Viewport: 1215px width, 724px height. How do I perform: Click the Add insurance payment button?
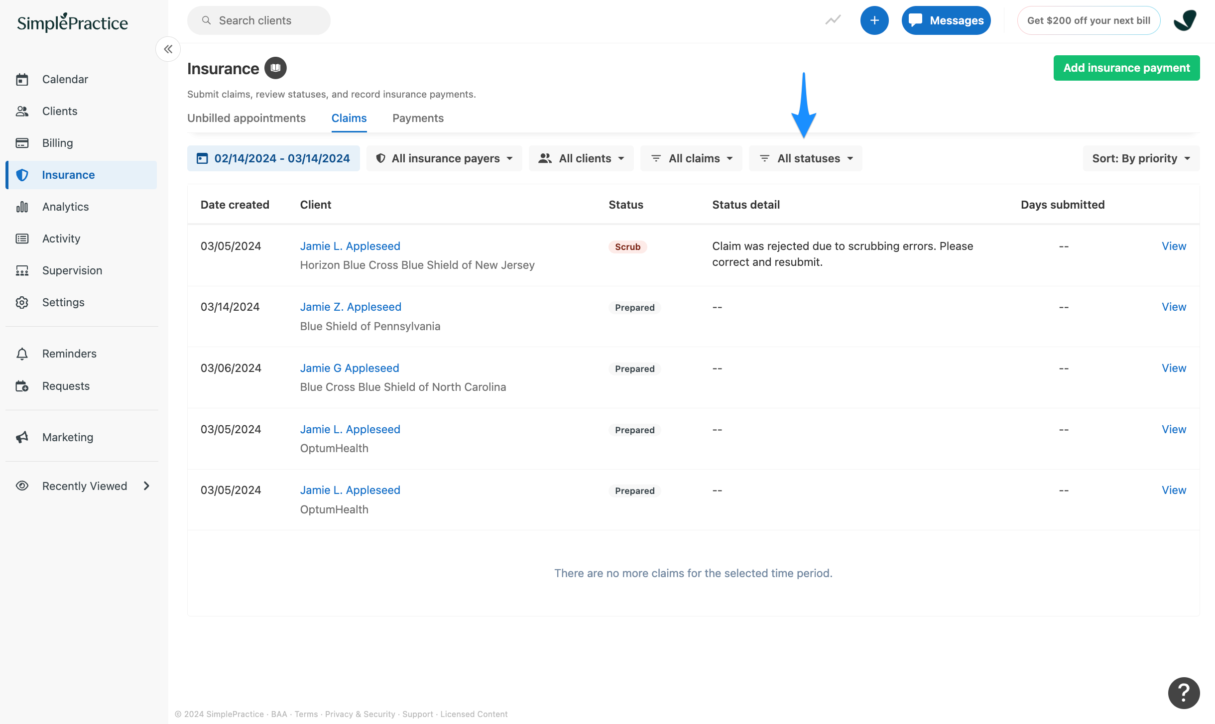click(1126, 68)
